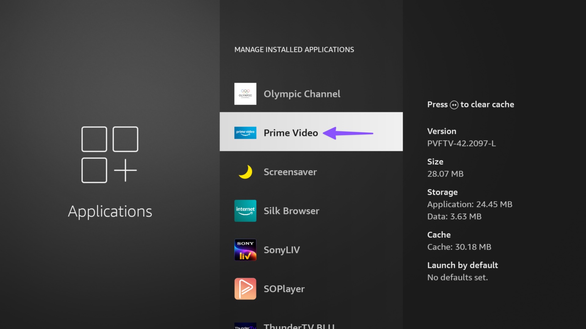Click the Prime Video app icon
The width and height of the screenshot is (586, 329).
pos(245,133)
